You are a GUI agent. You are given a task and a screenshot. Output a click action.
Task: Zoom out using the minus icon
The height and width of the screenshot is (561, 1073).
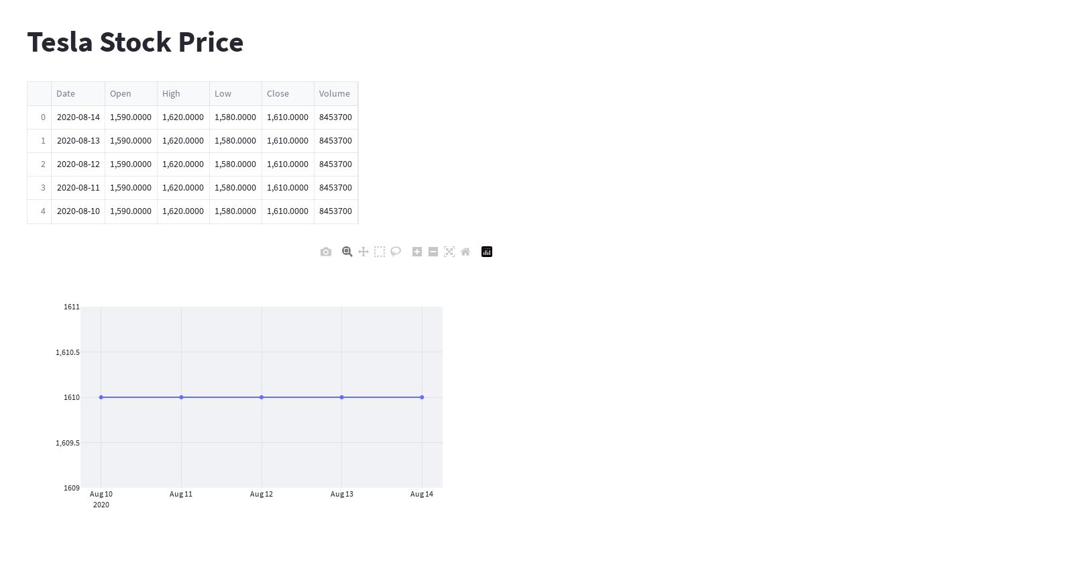click(433, 252)
